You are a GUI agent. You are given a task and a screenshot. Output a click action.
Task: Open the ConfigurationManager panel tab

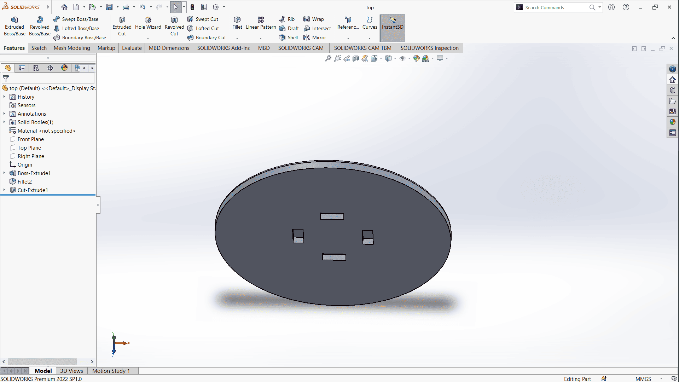point(36,68)
